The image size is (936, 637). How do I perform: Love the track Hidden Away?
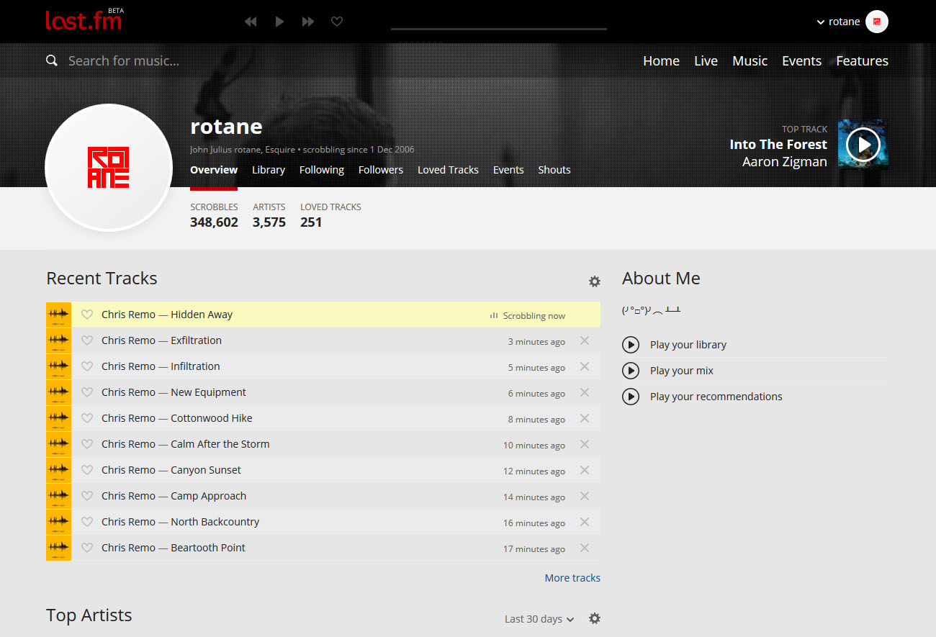[87, 315]
